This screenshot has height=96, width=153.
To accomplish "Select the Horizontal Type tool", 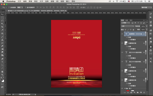I will [x=2, y=62].
